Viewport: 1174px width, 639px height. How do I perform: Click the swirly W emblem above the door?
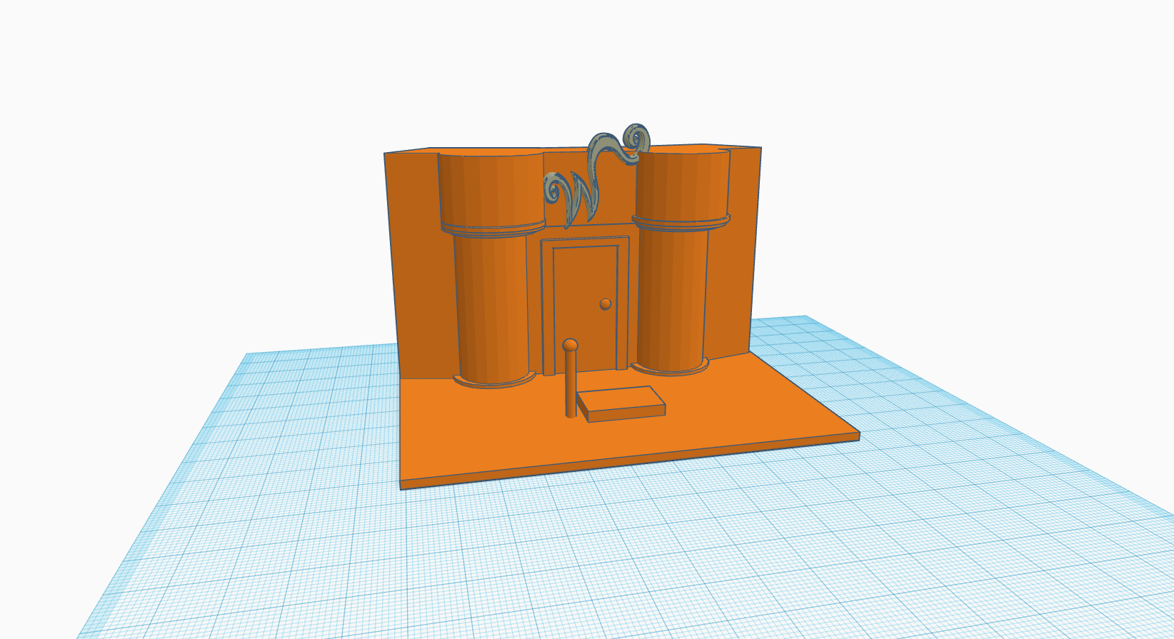(x=598, y=176)
